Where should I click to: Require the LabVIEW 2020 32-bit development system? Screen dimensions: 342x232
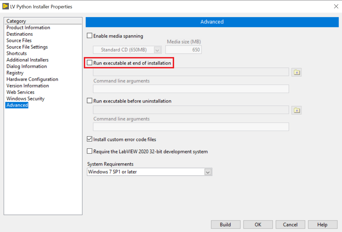coord(89,152)
